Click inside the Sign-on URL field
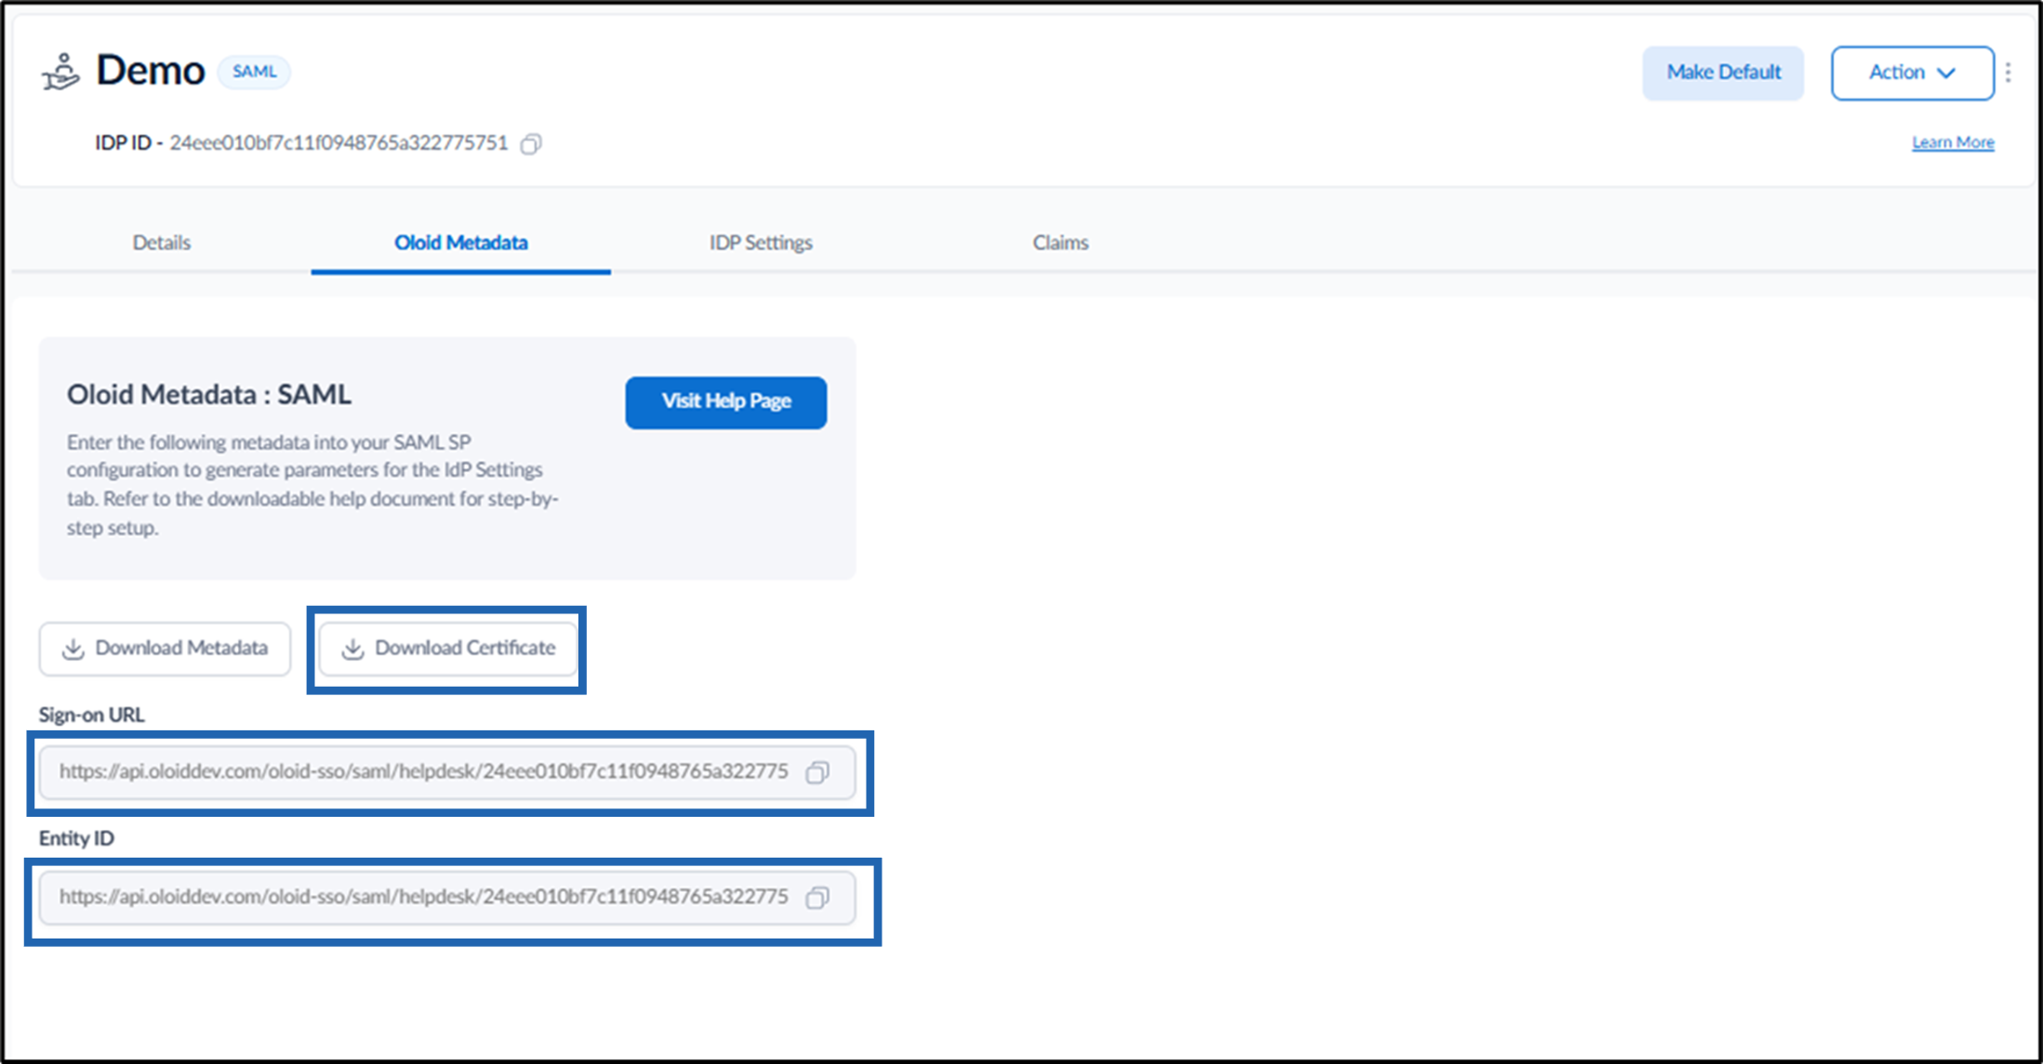 447,772
